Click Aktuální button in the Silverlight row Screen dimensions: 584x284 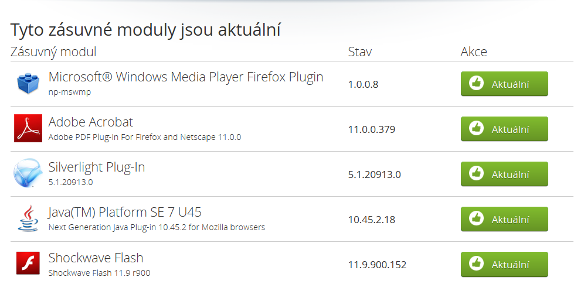[x=504, y=174]
